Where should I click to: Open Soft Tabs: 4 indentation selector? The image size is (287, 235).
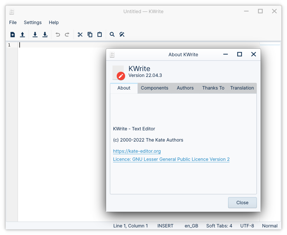[219, 226]
